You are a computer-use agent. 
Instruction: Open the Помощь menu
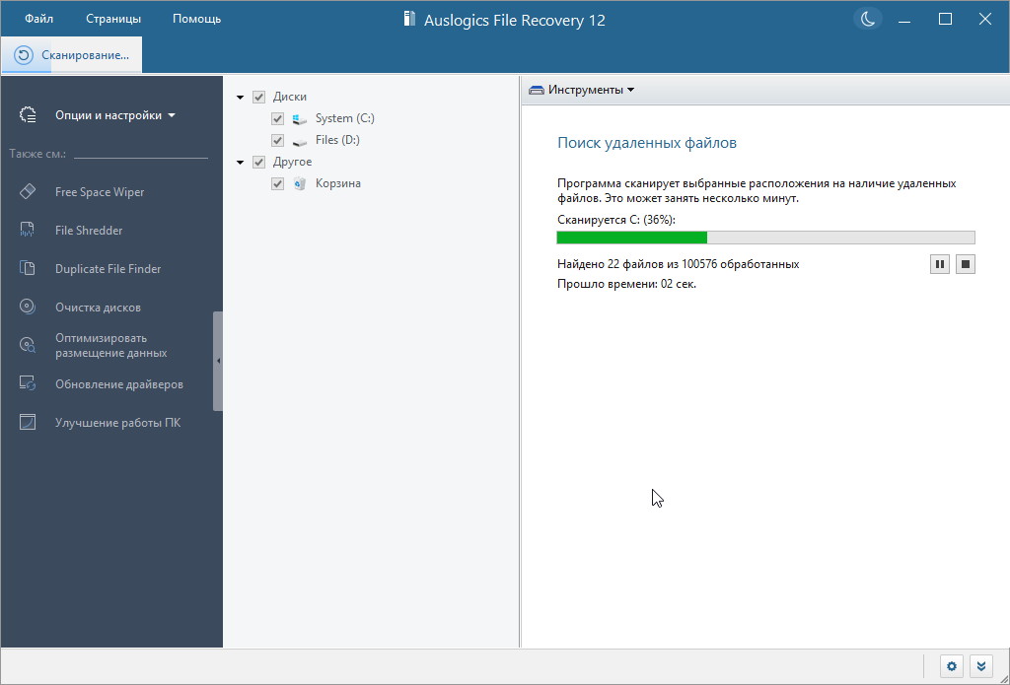click(x=196, y=19)
